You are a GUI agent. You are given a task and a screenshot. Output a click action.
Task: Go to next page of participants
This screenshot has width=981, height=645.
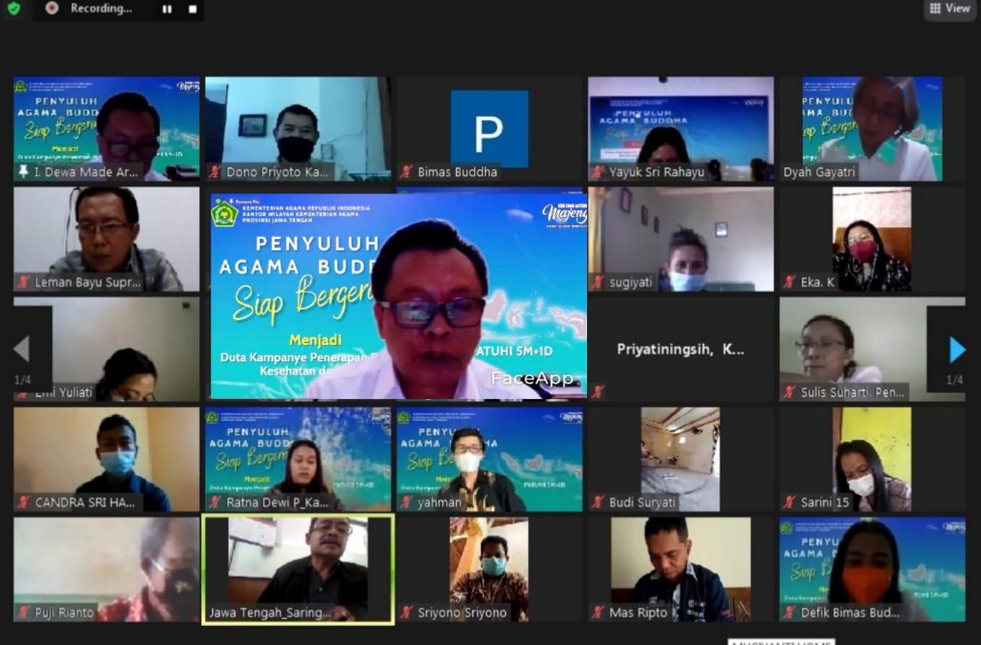(957, 350)
